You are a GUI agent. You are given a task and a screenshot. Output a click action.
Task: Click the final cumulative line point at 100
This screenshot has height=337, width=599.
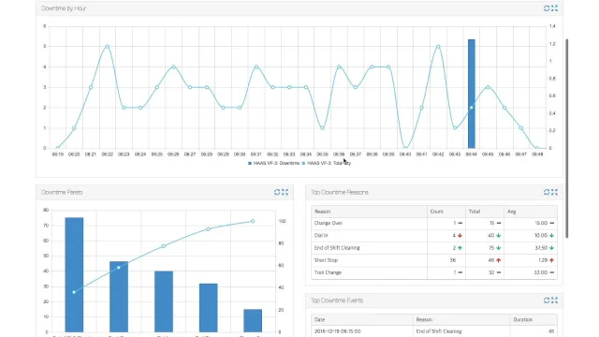(253, 221)
